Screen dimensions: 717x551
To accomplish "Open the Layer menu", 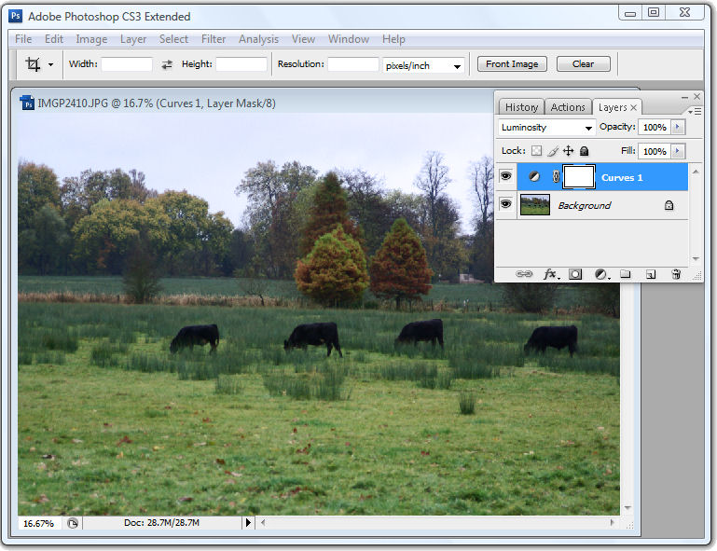I will click(133, 39).
